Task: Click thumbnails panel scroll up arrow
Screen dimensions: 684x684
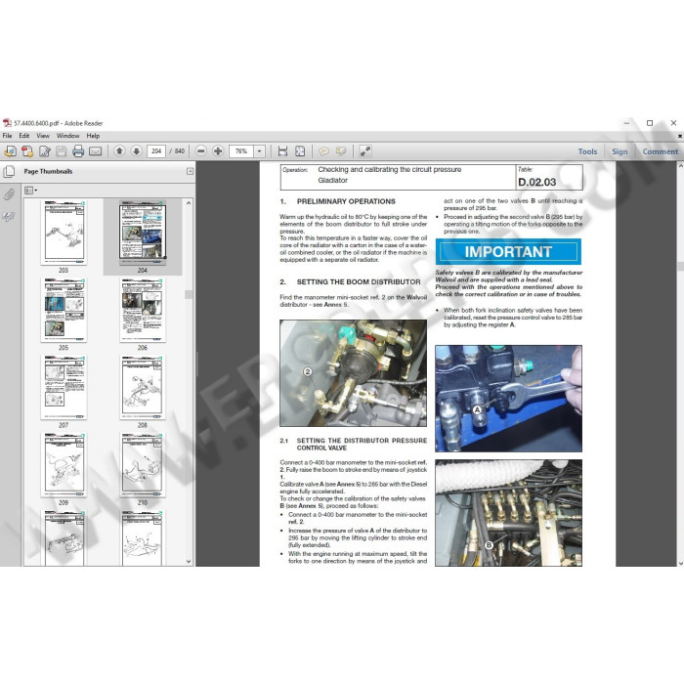Action: (x=189, y=203)
